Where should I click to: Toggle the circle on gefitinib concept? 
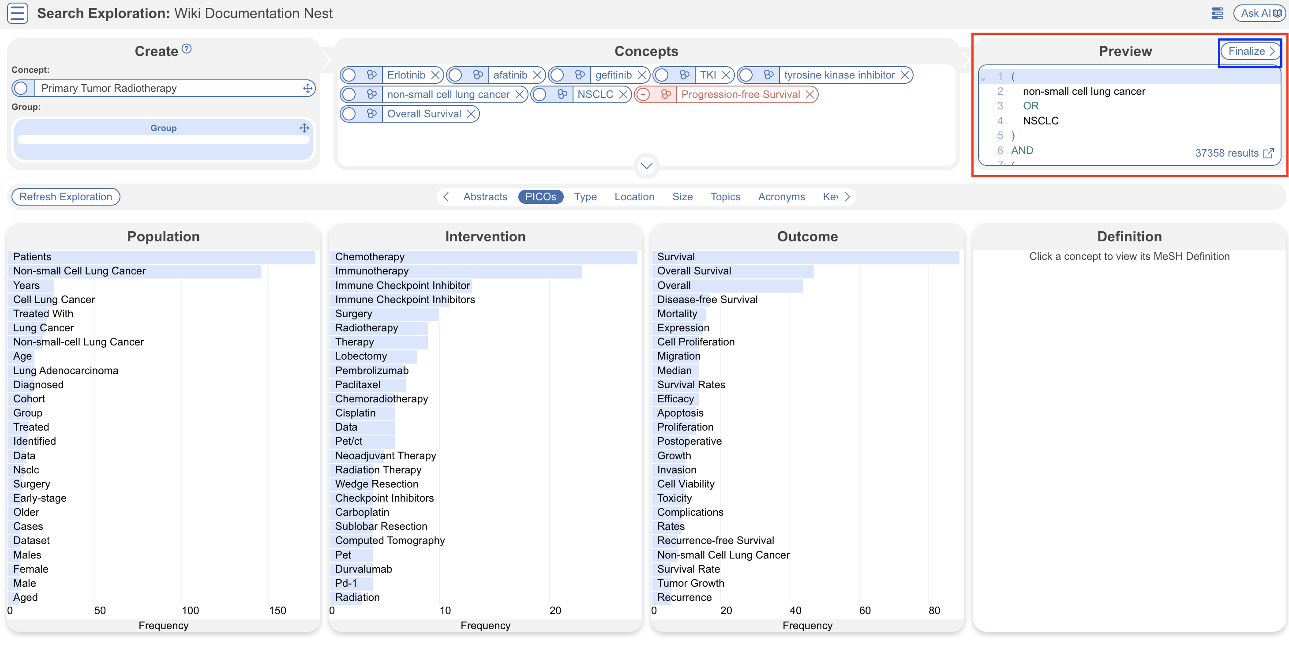pos(558,75)
